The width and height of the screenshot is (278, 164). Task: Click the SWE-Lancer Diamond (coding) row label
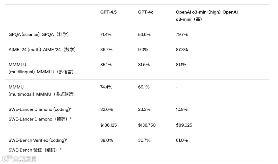click(x=40, y=114)
